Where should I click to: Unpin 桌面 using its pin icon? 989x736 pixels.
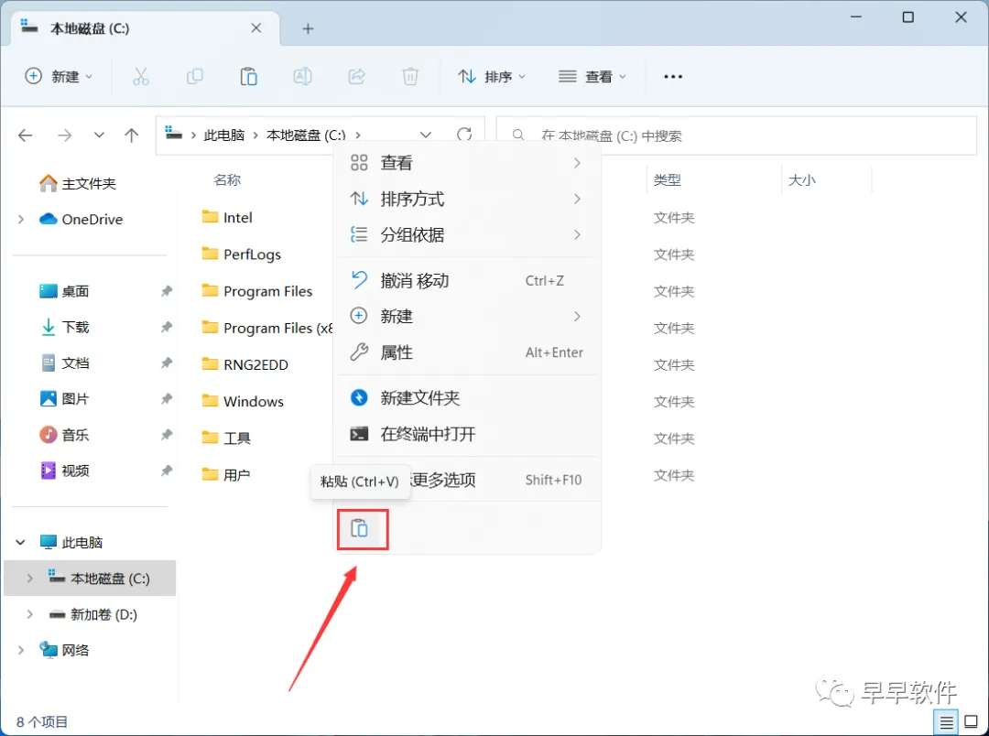click(x=167, y=291)
